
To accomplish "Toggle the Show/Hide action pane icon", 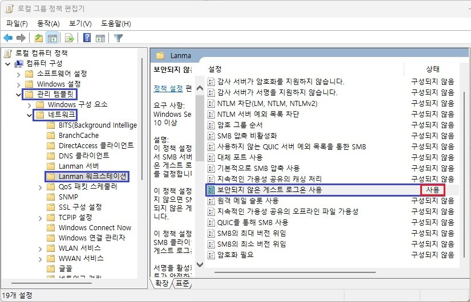I will coord(100,38).
